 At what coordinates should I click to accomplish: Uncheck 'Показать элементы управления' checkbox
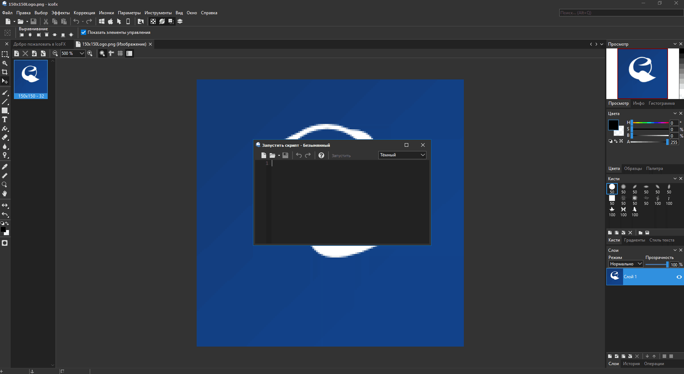pos(84,32)
